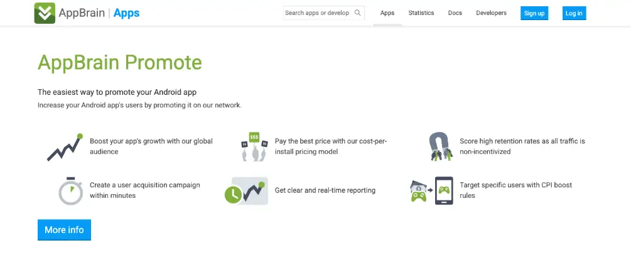Viewport: 631px width, 255px height.
Task: Click the search magnifier icon
Action: click(x=357, y=13)
